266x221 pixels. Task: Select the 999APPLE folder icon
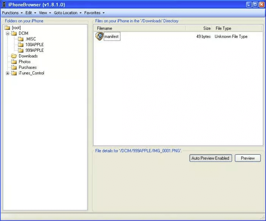coord(21,50)
